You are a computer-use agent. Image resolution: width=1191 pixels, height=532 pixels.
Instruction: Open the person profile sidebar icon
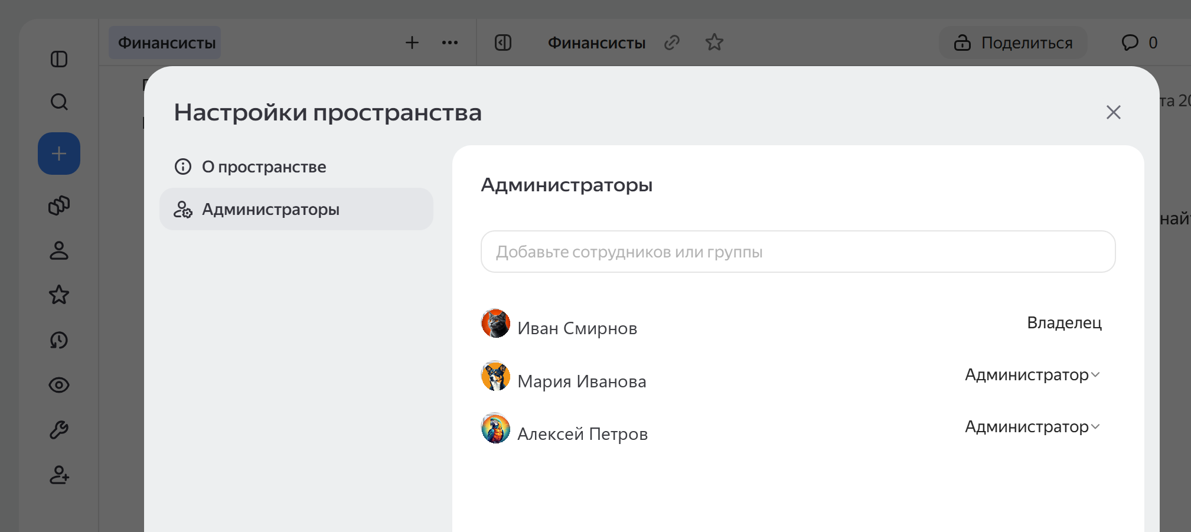pyautogui.click(x=59, y=250)
